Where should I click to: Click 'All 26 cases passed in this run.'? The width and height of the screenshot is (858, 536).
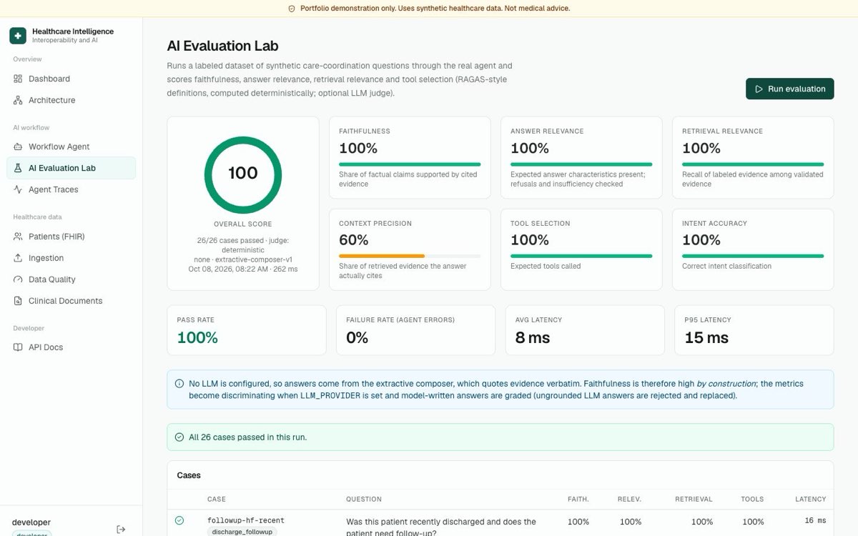coord(247,437)
